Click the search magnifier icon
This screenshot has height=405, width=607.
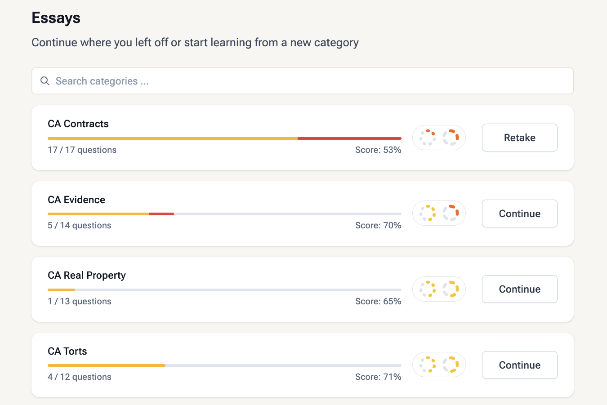[x=45, y=81]
